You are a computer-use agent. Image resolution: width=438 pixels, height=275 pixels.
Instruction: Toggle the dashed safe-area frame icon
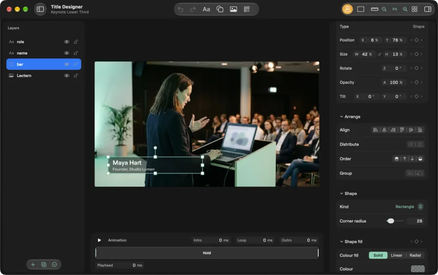[x=361, y=9]
